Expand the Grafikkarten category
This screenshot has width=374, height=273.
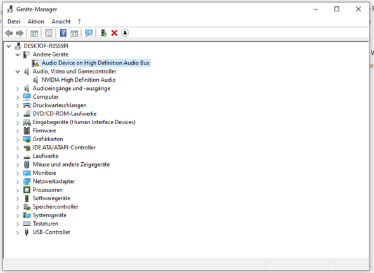point(18,139)
